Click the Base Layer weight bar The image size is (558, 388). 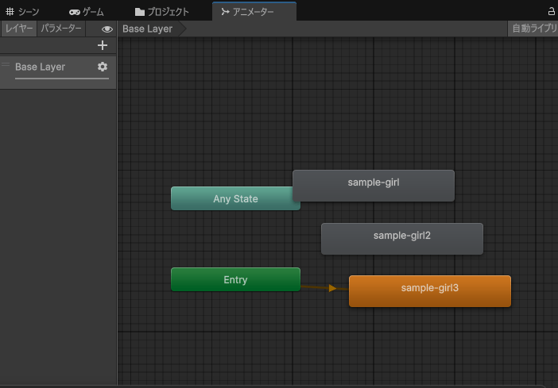pos(62,79)
